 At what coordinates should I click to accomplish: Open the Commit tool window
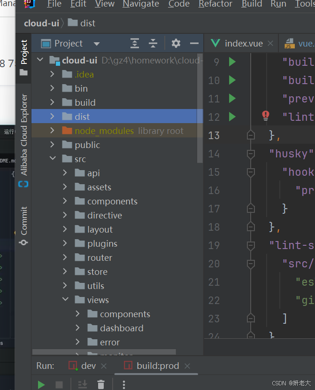pos(23,226)
